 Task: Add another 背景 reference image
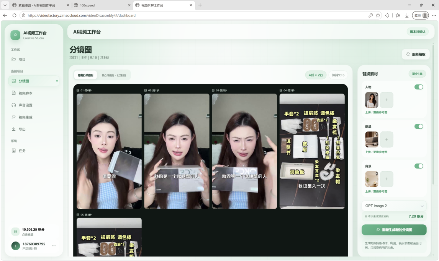[x=387, y=179]
